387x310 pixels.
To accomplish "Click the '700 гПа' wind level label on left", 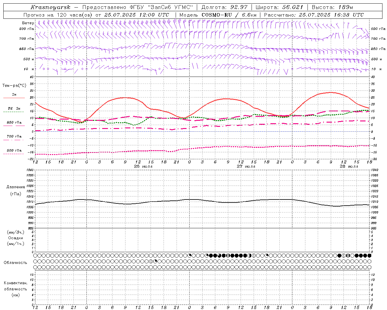I will (27, 39).
